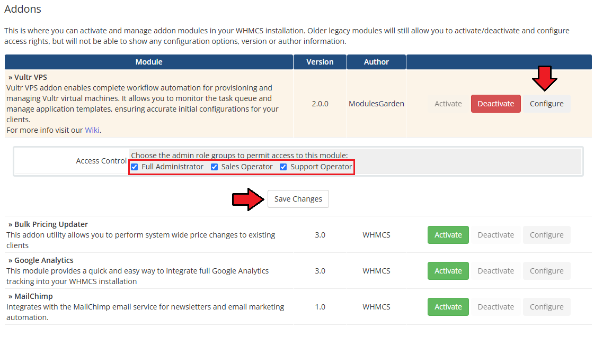Click Configure for Bulk Pricing Updater

pos(547,235)
